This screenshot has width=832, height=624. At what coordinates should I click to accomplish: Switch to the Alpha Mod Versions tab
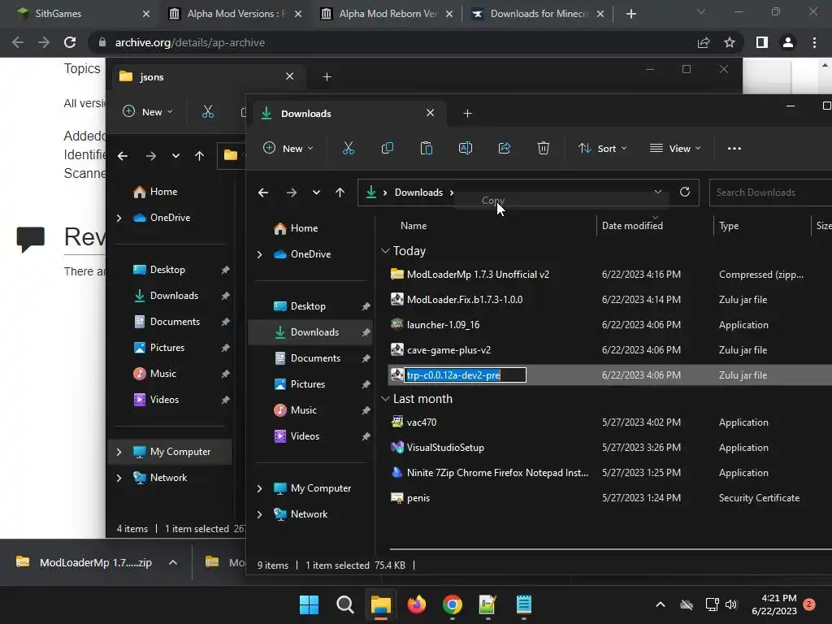(232, 14)
